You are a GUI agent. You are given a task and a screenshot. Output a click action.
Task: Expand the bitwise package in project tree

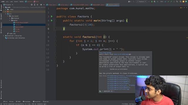[10, 18]
